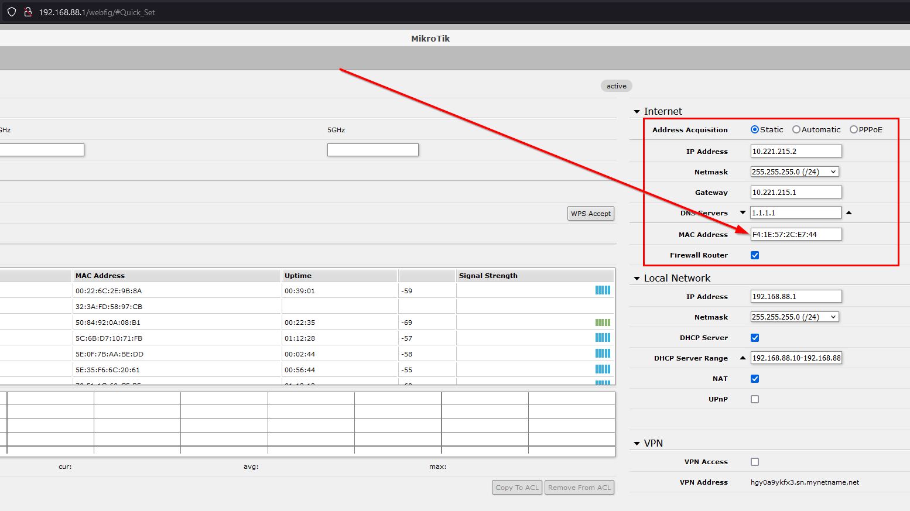Click WPS Accept button

pos(590,213)
